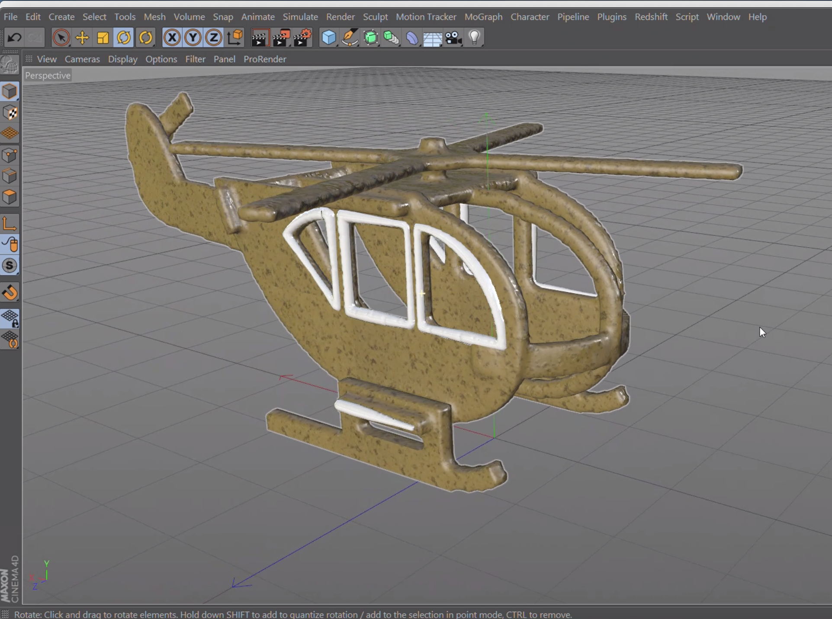Select the Scale tool
Image resolution: width=832 pixels, height=619 pixels.
click(103, 38)
